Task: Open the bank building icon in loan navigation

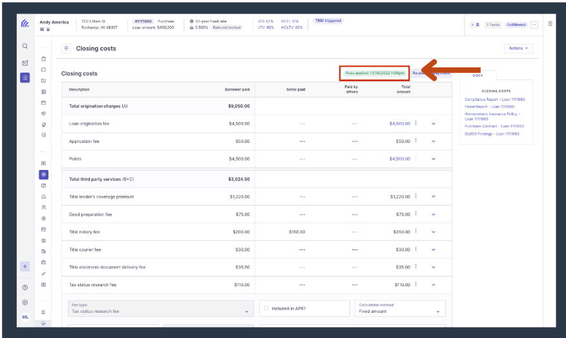Action: pos(44,240)
